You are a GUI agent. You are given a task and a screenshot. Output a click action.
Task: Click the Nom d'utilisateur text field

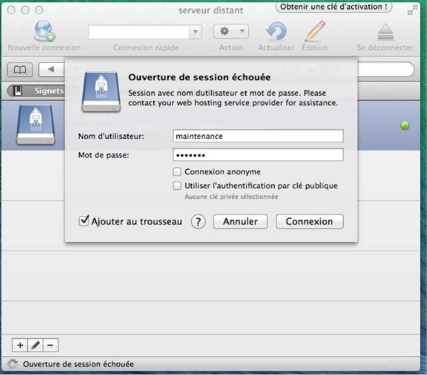click(258, 136)
